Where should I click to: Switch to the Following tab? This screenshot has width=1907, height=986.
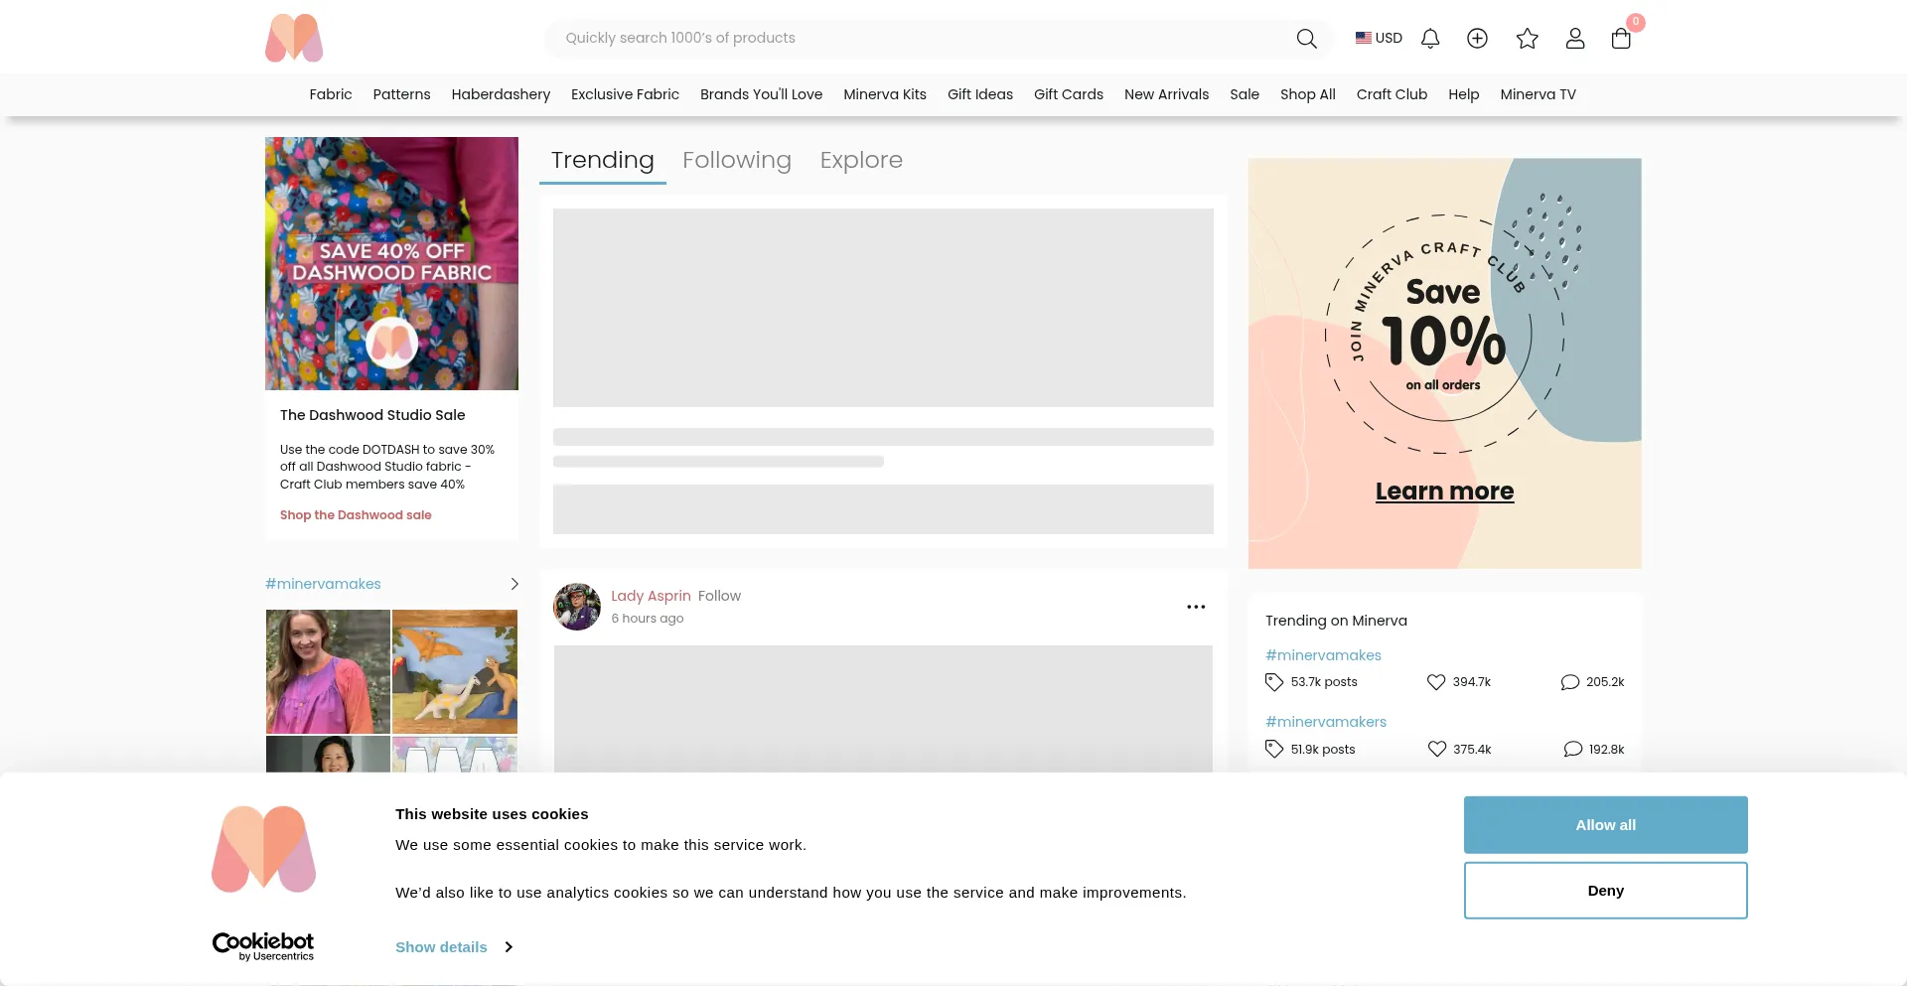pyautogui.click(x=736, y=160)
